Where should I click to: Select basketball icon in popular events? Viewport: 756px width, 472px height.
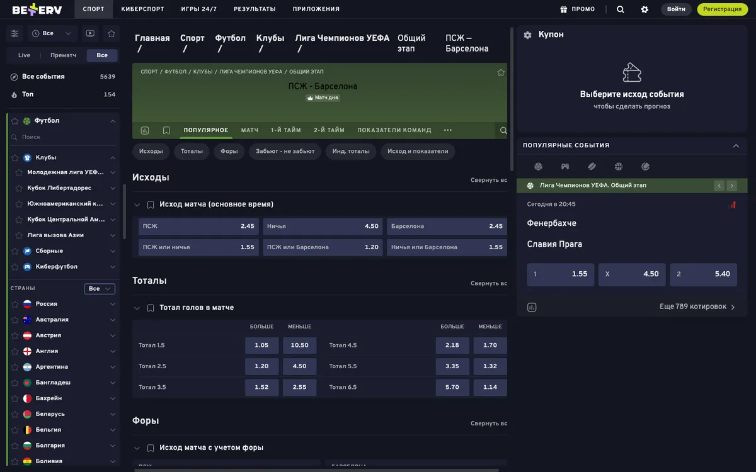click(619, 167)
